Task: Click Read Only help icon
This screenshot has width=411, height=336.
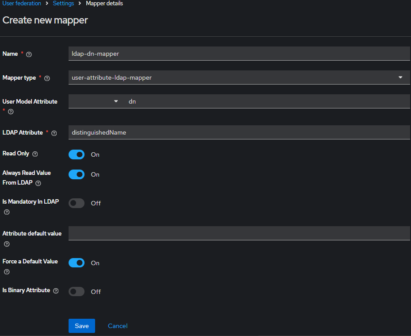Action: click(x=35, y=154)
